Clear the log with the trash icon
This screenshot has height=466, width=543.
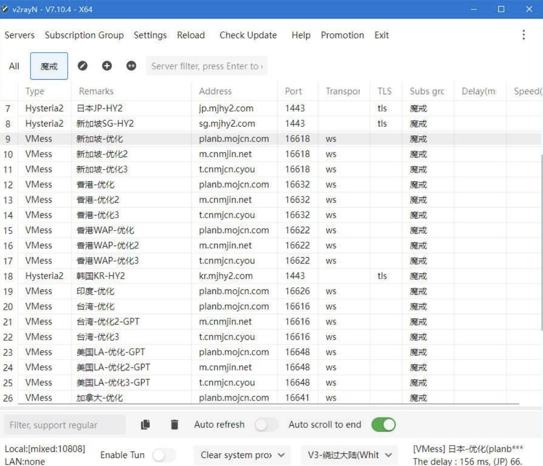(x=174, y=425)
